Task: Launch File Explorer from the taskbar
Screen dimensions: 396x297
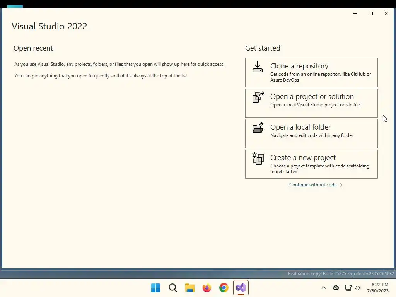Action: (189, 288)
